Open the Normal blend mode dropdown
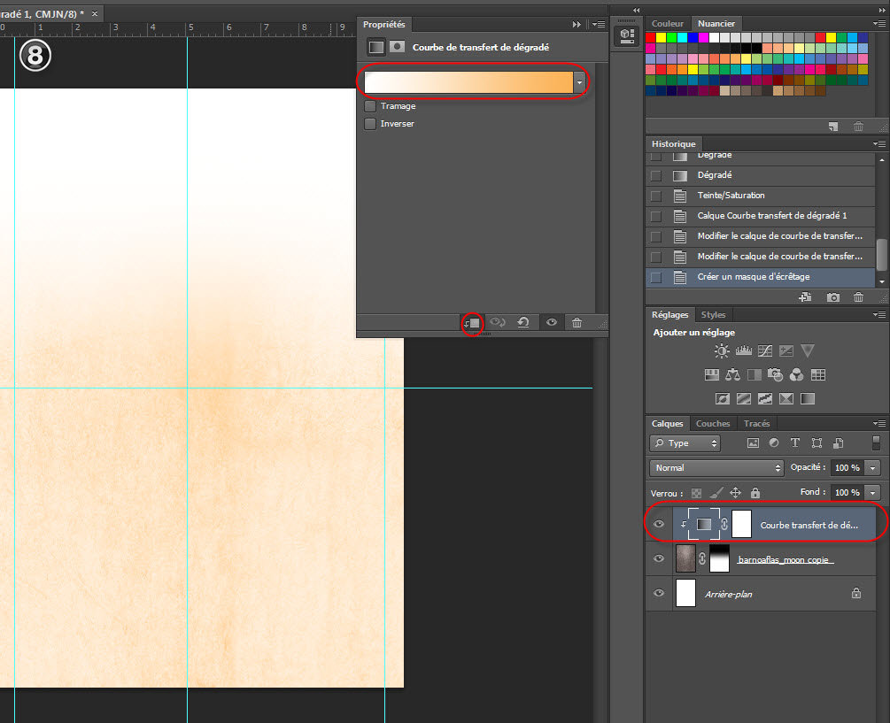 716,467
